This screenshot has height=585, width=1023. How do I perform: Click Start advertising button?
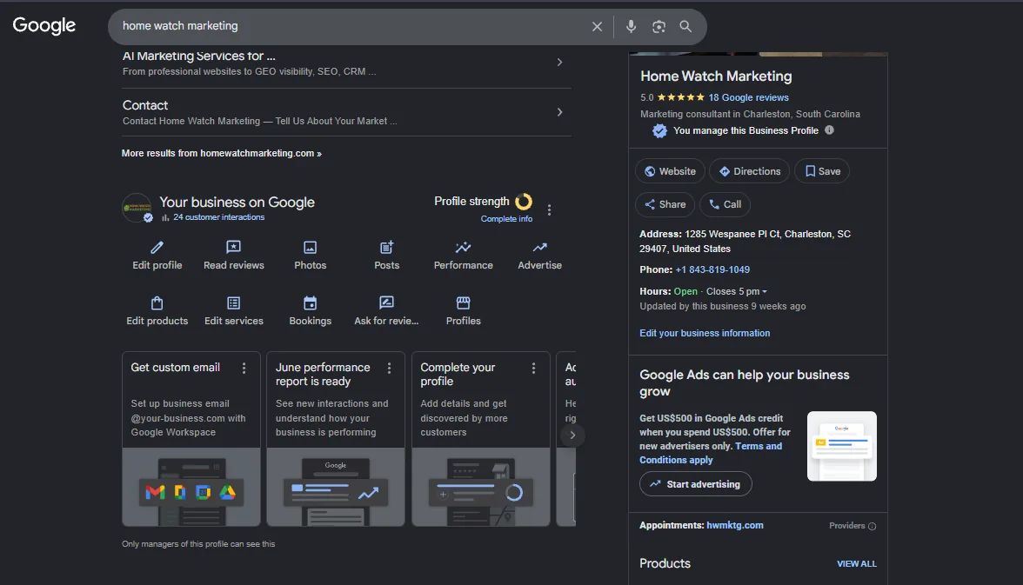pos(696,484)
